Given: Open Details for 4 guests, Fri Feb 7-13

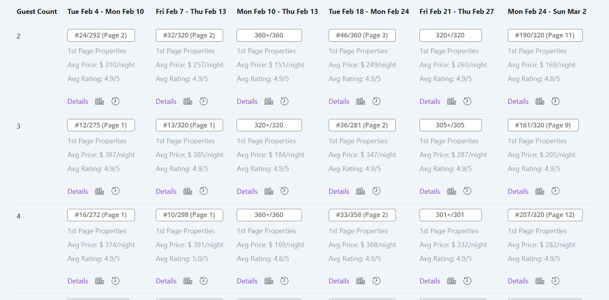Looking at the screenshot, I should [166, 281].
